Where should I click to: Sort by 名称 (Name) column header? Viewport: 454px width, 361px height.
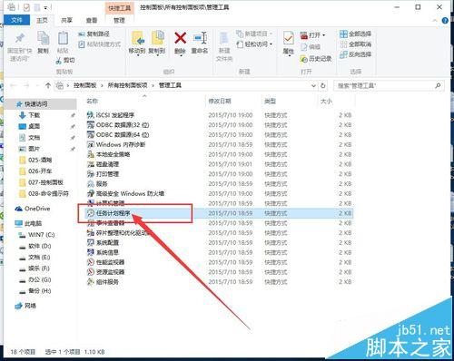click(x=93, y=101)
